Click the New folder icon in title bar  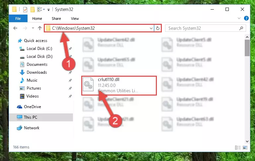pyautogui.click(x=32, y=10)
